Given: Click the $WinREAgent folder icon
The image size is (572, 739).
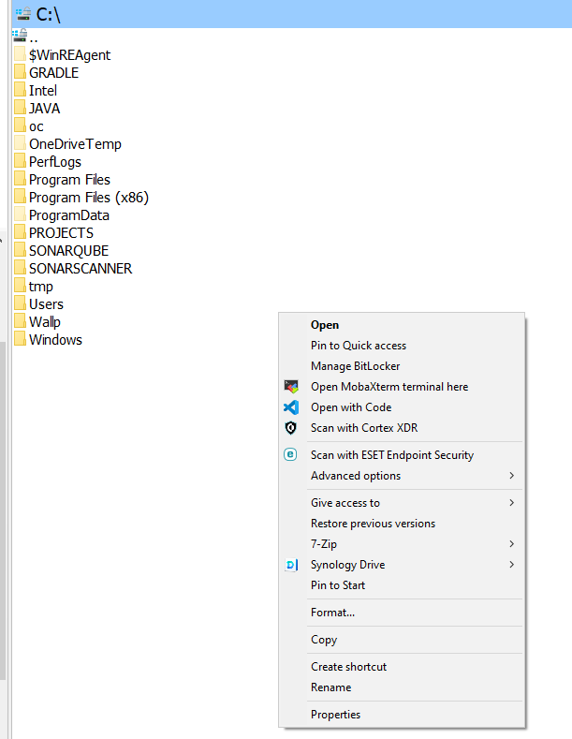Looking at the screenshot, I should click(x=20, y=53).
